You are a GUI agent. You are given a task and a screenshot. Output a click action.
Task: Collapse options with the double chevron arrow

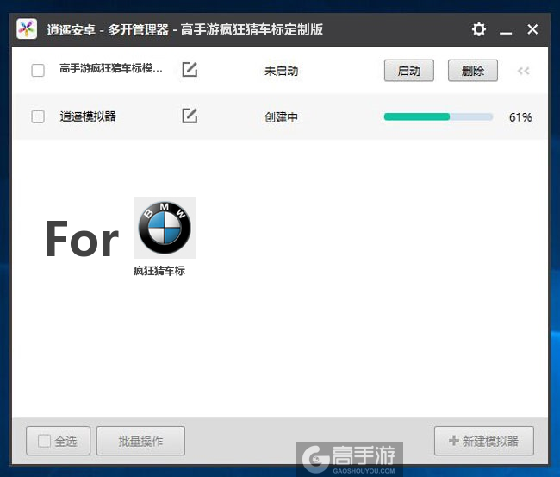coord(524,71)
